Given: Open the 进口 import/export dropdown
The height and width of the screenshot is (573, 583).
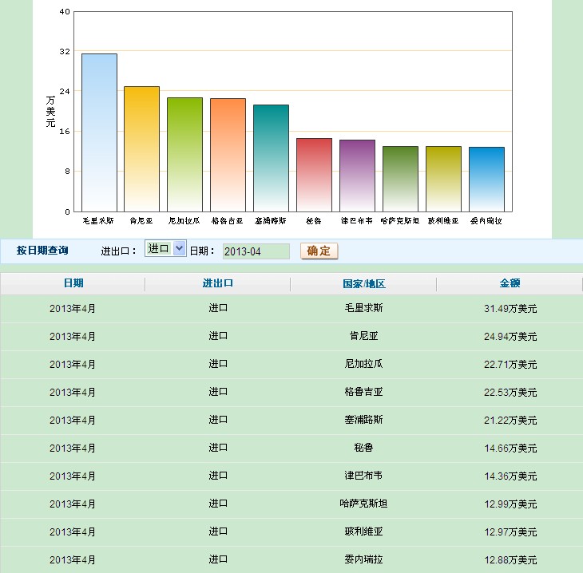Looking at the screenshot, I should [x=165, y=249].
